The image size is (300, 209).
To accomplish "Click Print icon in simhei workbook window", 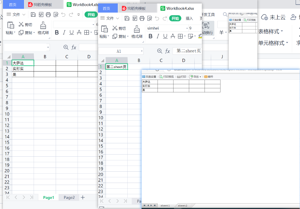I will 142,18.
